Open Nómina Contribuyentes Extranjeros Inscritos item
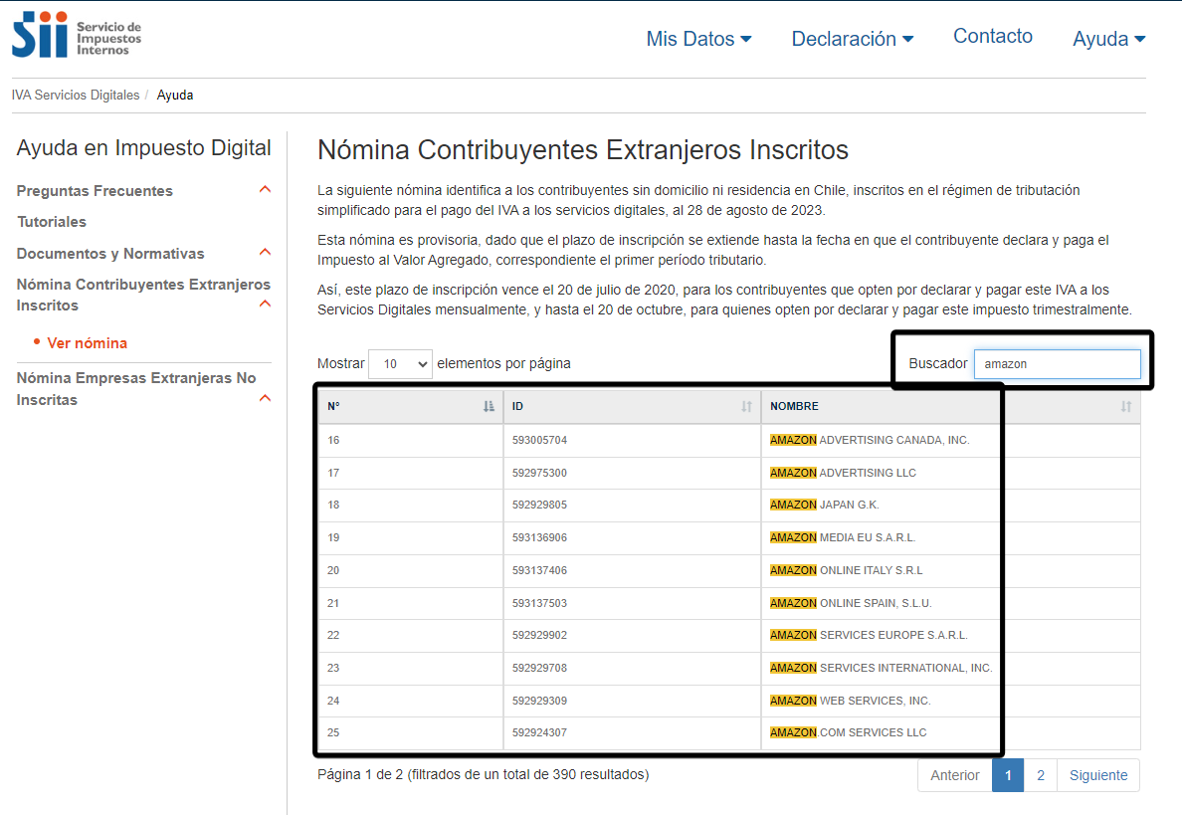The height and width of the screenshot is (815, 1182). 143,295
